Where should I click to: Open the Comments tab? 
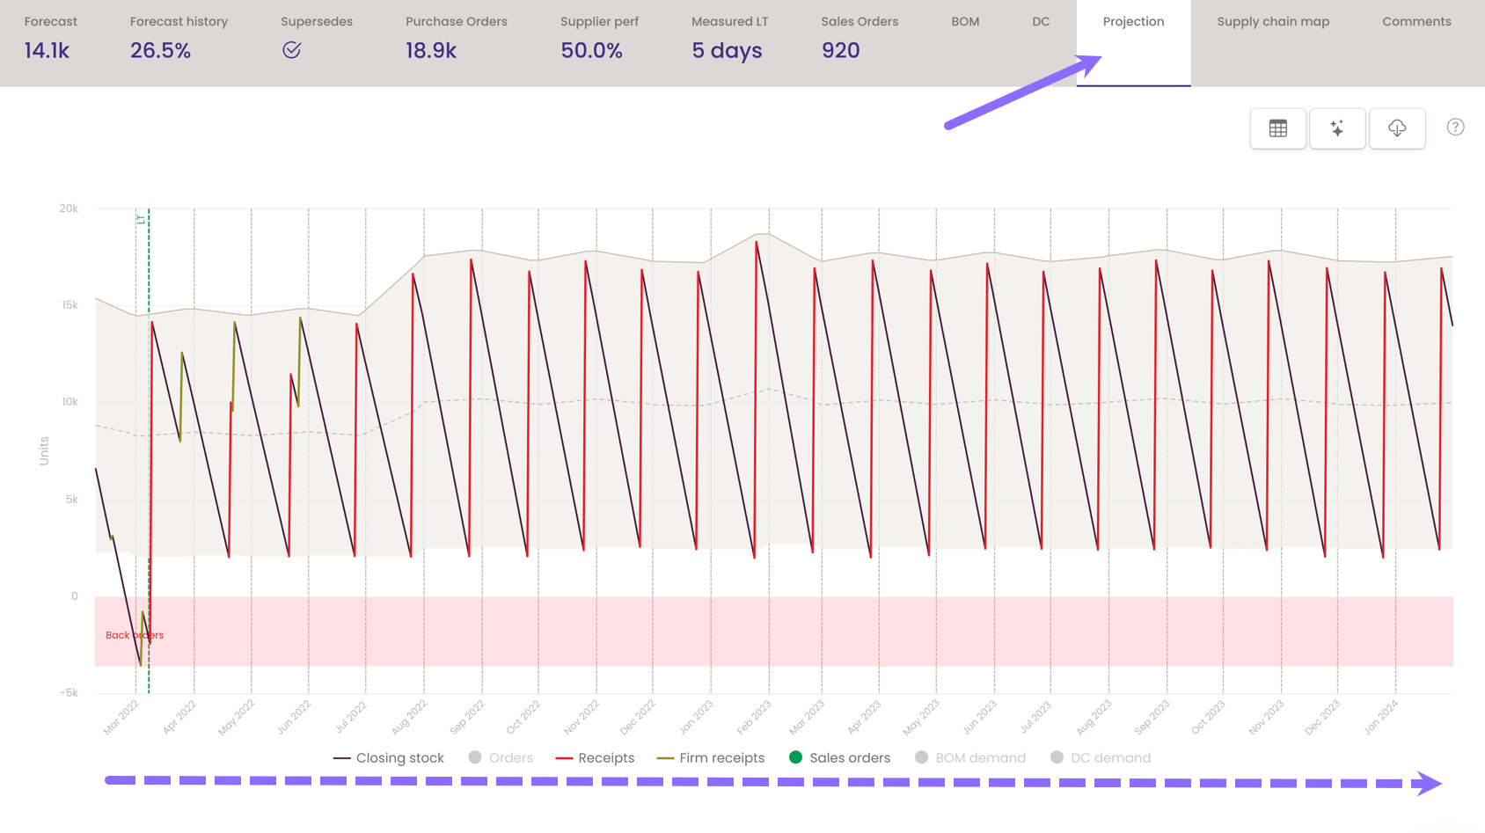point(1416,22)
